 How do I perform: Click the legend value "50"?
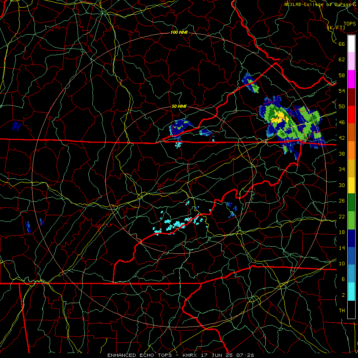pos(342,107)
